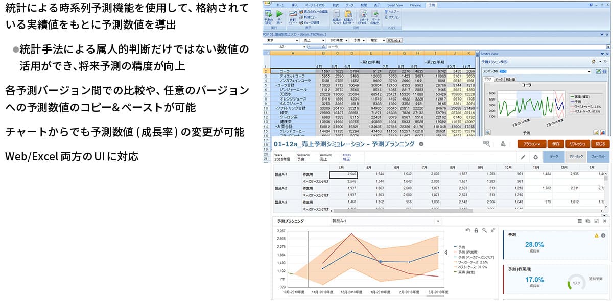Click the info icon next to form title

pos(421,144)
